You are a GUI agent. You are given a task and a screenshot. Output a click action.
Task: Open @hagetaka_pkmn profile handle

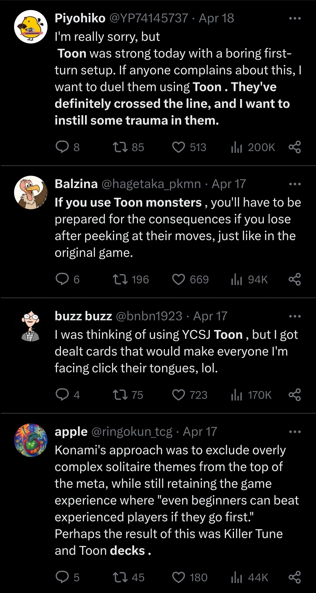[151, 184]
